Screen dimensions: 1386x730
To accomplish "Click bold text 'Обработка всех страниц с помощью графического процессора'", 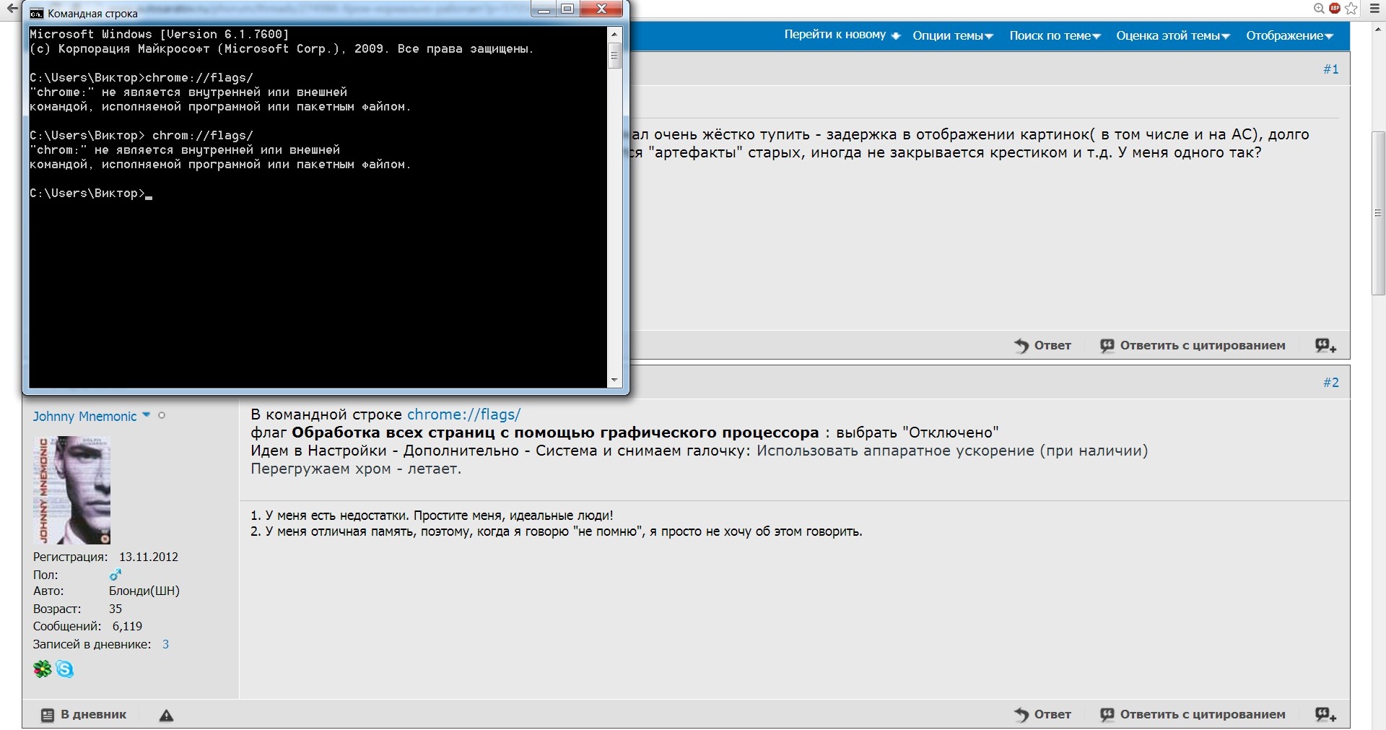I will point(555,433).
